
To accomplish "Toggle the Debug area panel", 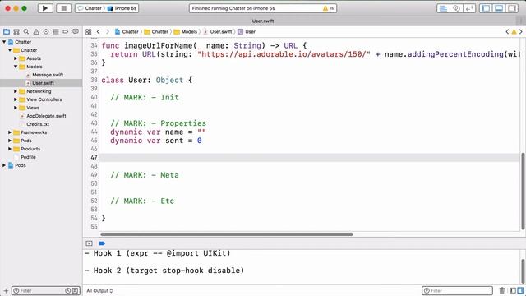I will [499, 8].
